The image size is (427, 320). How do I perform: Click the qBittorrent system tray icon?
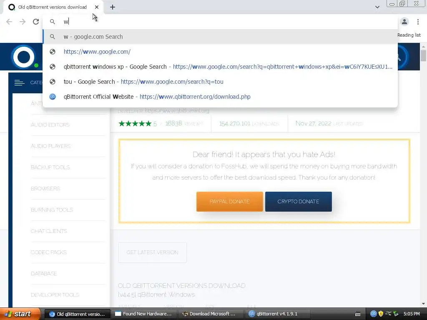(x=373, y=314)
